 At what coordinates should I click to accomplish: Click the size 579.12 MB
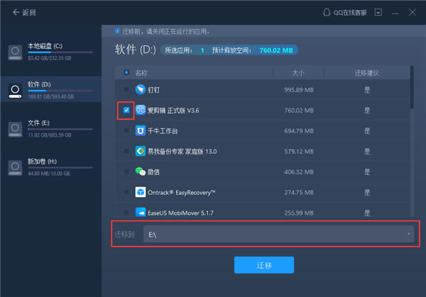pyautogui.click(x=299, y=152)
